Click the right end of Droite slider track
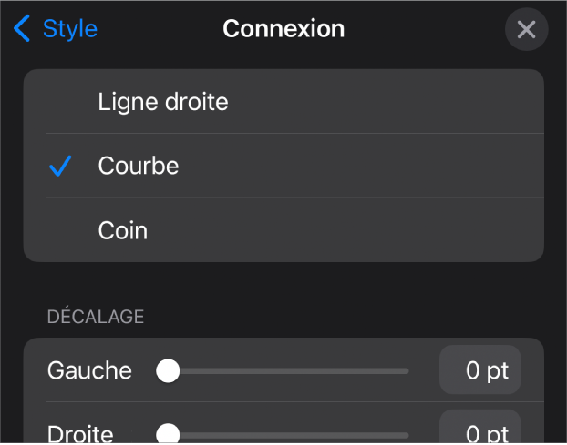 click(x=405, y=434)
